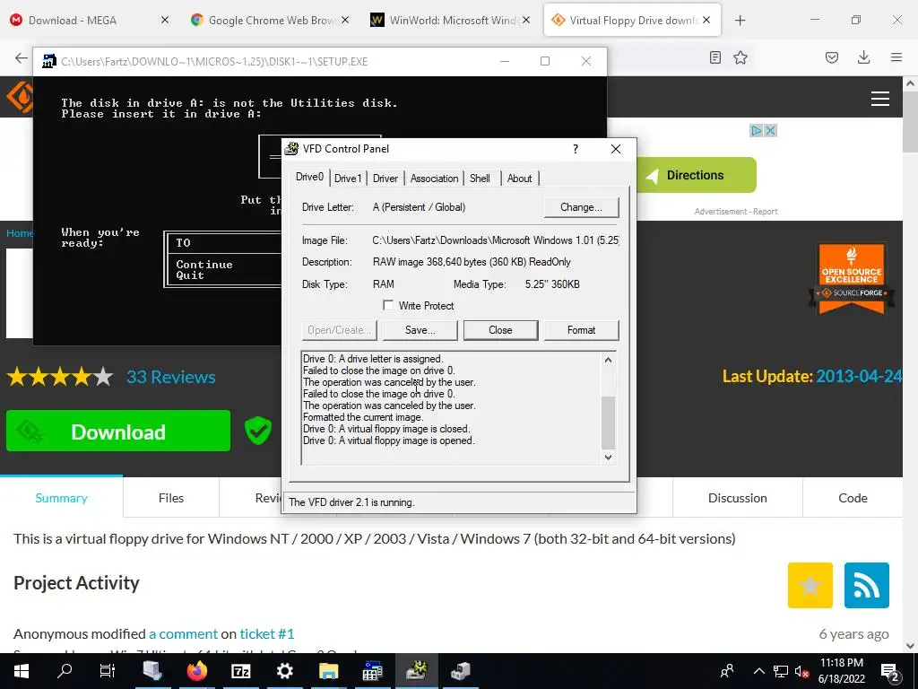Close the ad with the X icon
Screen dimensions: 918x689
[771, 131]
